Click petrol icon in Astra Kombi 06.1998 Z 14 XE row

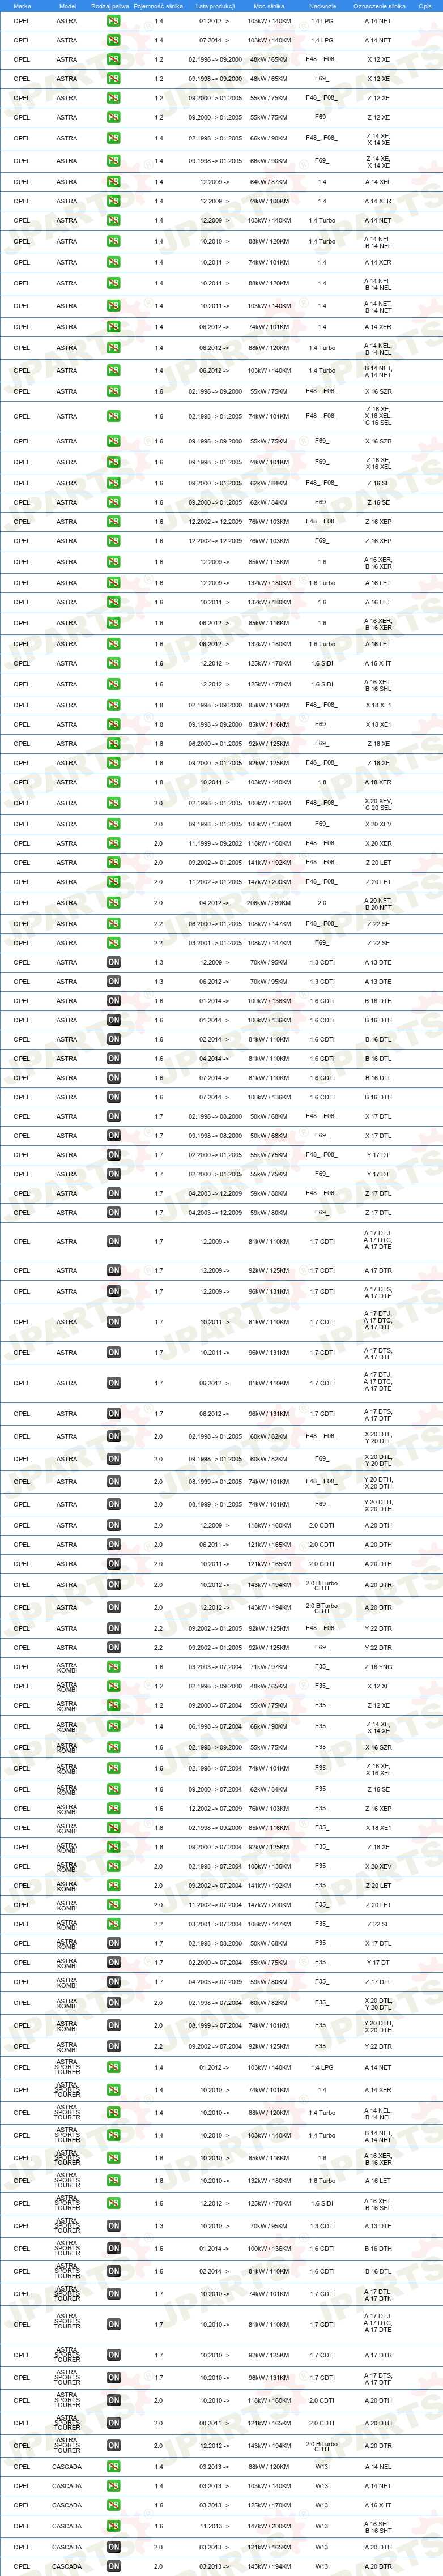[113, 1726]
